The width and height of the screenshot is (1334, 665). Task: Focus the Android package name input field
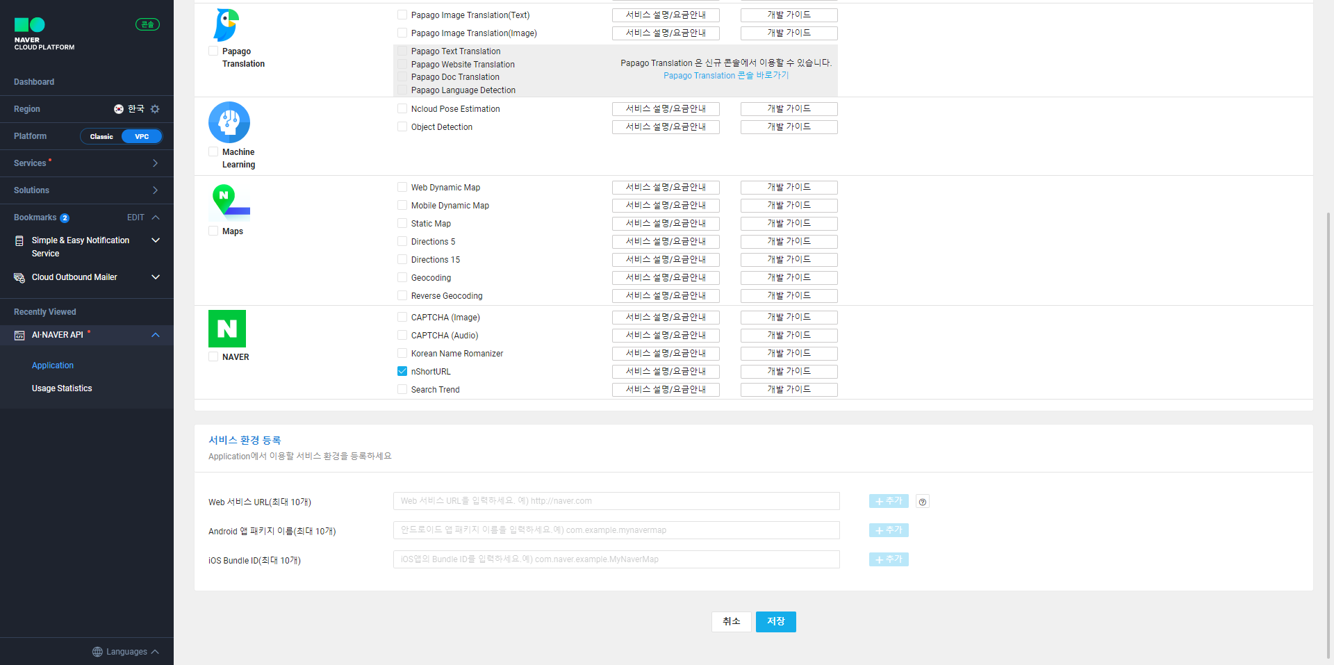(616, 530)
